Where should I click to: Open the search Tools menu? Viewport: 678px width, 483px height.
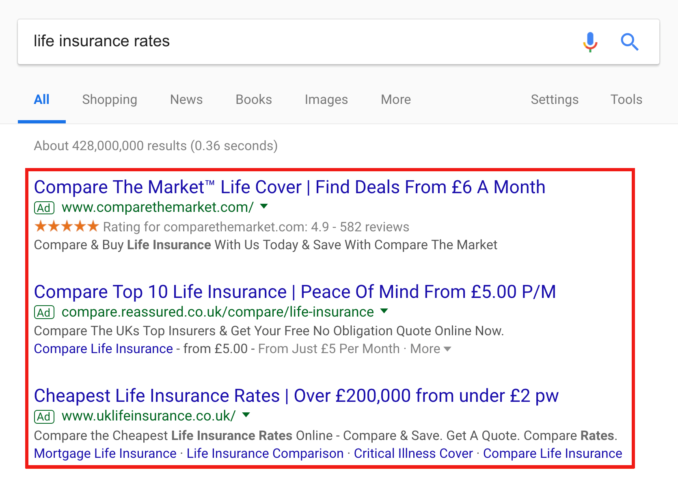[x=626, y=99]
